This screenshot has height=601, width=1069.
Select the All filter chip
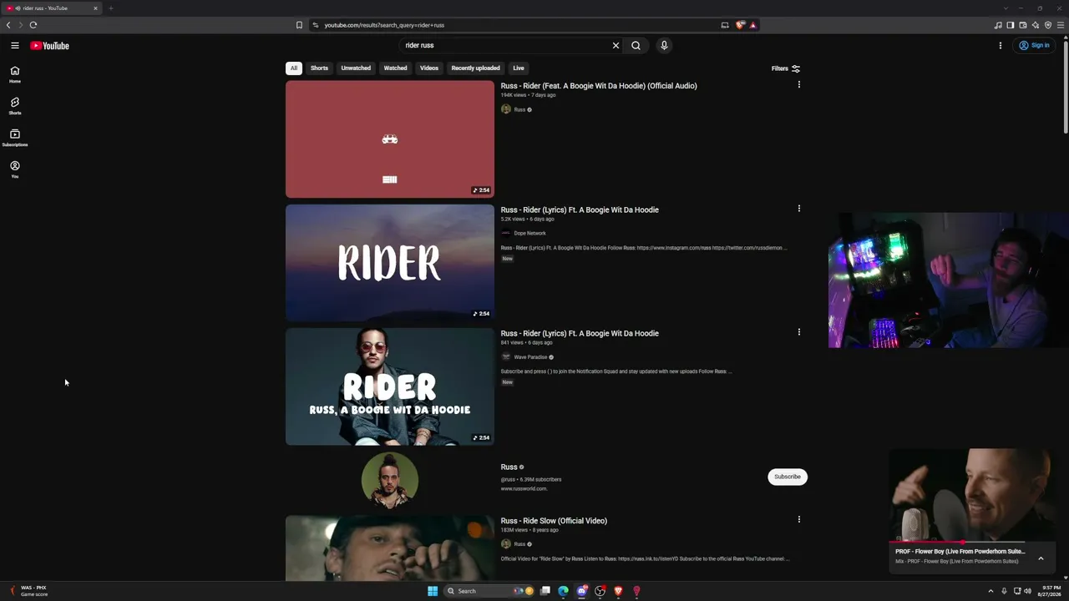pyautogui.click(x=294, y=68)
